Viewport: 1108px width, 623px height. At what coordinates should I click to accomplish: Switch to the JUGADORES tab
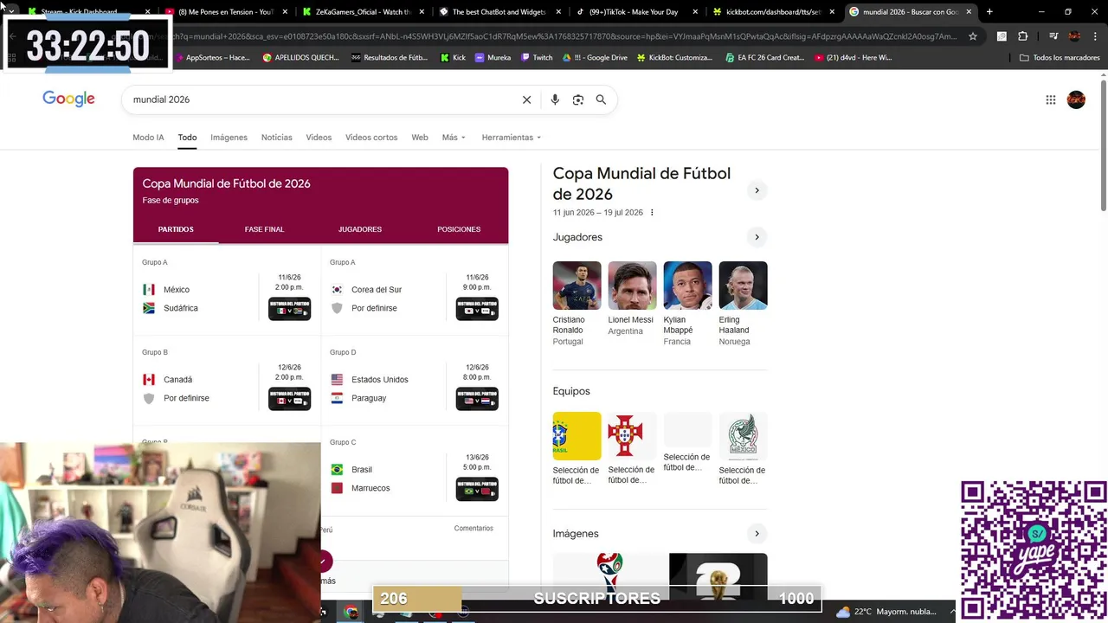click(x=360, y=229)
